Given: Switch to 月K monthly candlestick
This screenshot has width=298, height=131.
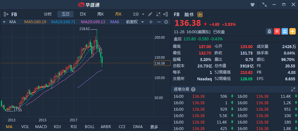Looking at the screenshot, I should (118, 14).
